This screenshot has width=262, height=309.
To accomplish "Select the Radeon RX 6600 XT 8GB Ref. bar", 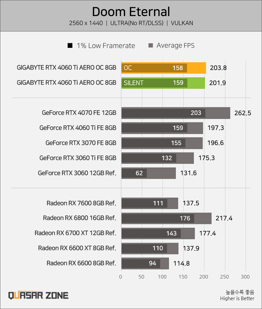I will pos(150,248).
